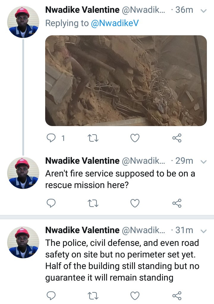Open the options chevron on the 29m tweet
Screen dimensions: 214x304
pyautogui.click(x=204, y=162)
